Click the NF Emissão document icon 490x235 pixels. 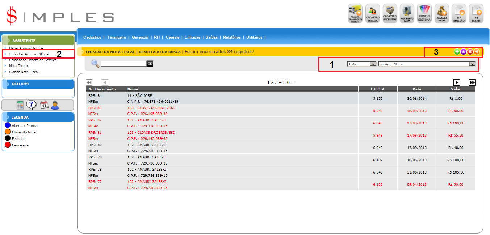click(x=459, y=14)
